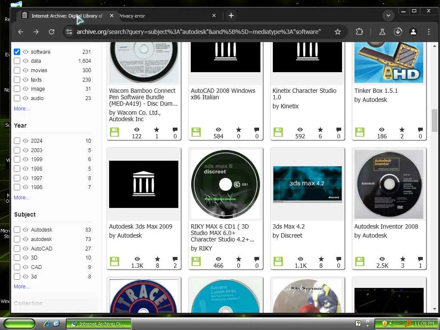Click the Autodesk Inventor disc thumbnail
This screenshot has height=330, width=440.
coord(389,184)
